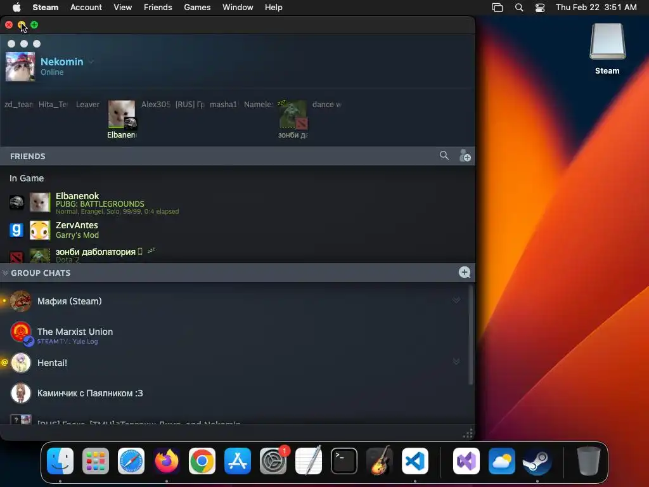Open Trash from the Dock
Screen dimensions: 649x487
click(x=589, y=460)
